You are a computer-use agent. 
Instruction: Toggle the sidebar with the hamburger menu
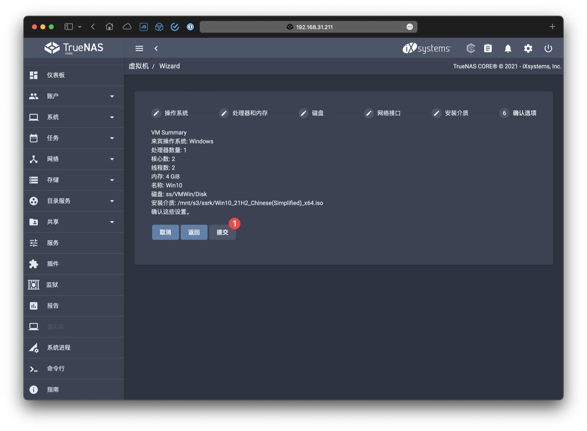139,48
